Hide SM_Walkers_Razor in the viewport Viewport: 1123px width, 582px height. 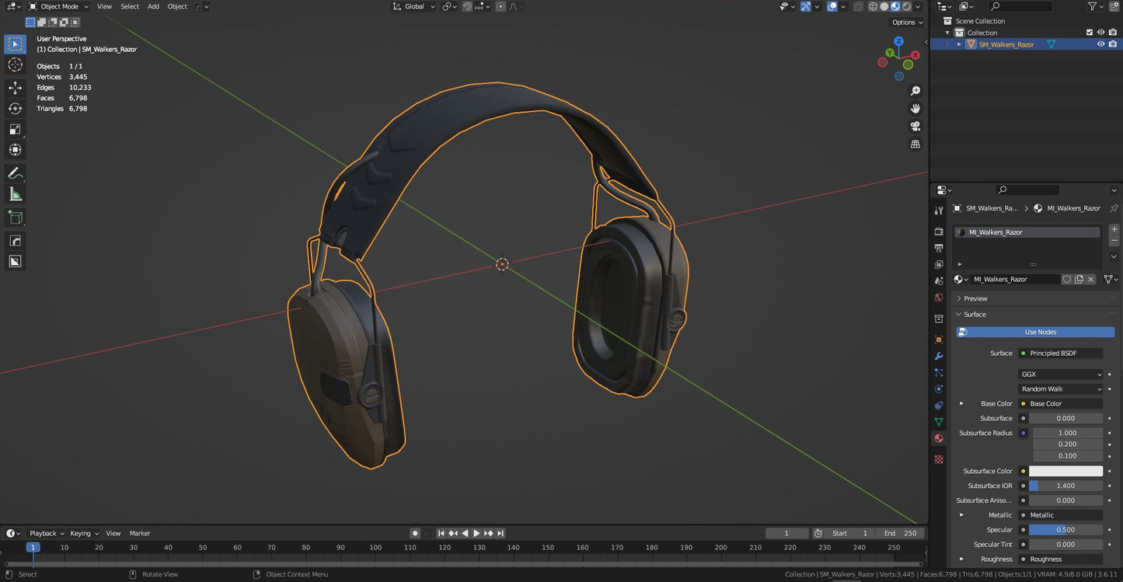1100,44
